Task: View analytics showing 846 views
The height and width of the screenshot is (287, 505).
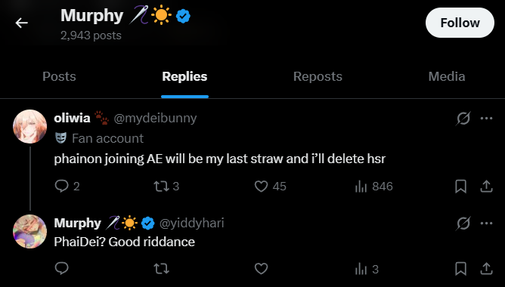Action: coord(374,186)
